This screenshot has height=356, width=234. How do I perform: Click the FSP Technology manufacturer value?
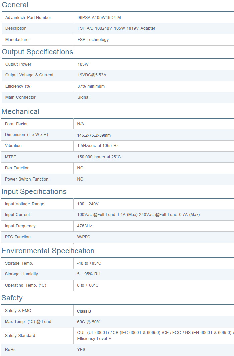tap(93, 40)
